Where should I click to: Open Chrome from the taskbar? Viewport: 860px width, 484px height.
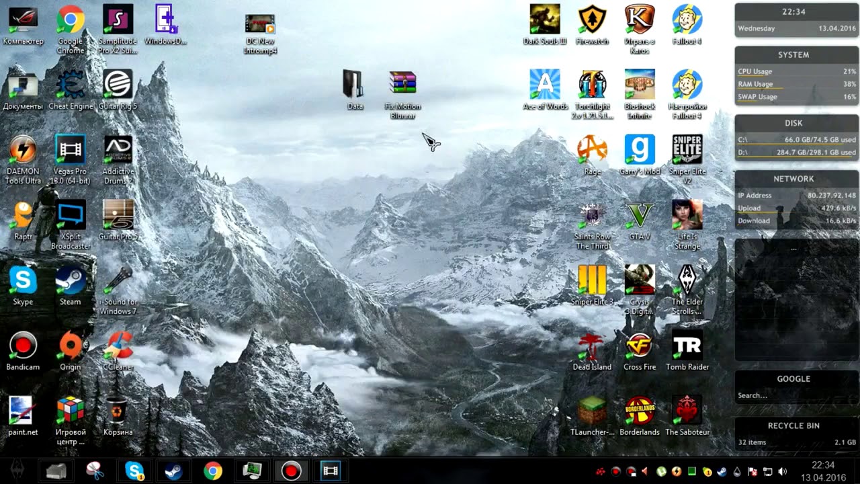pyautogui.click(x=213, y=471)
